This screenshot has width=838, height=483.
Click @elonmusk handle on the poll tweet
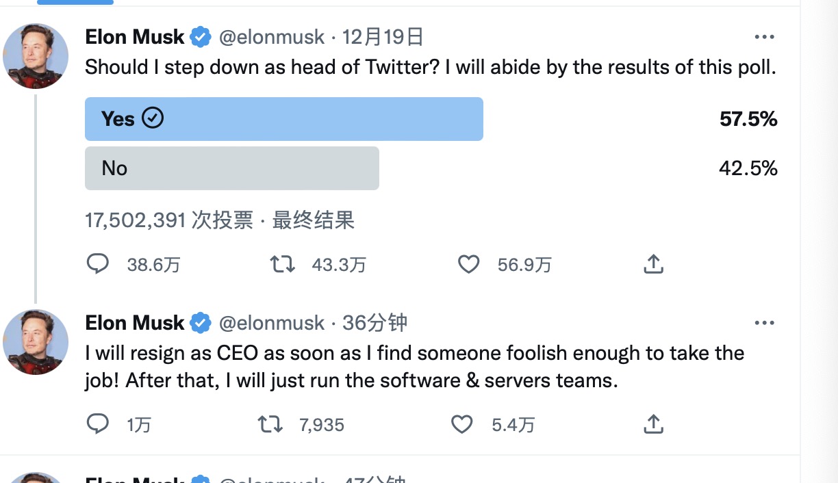(271, 37)
